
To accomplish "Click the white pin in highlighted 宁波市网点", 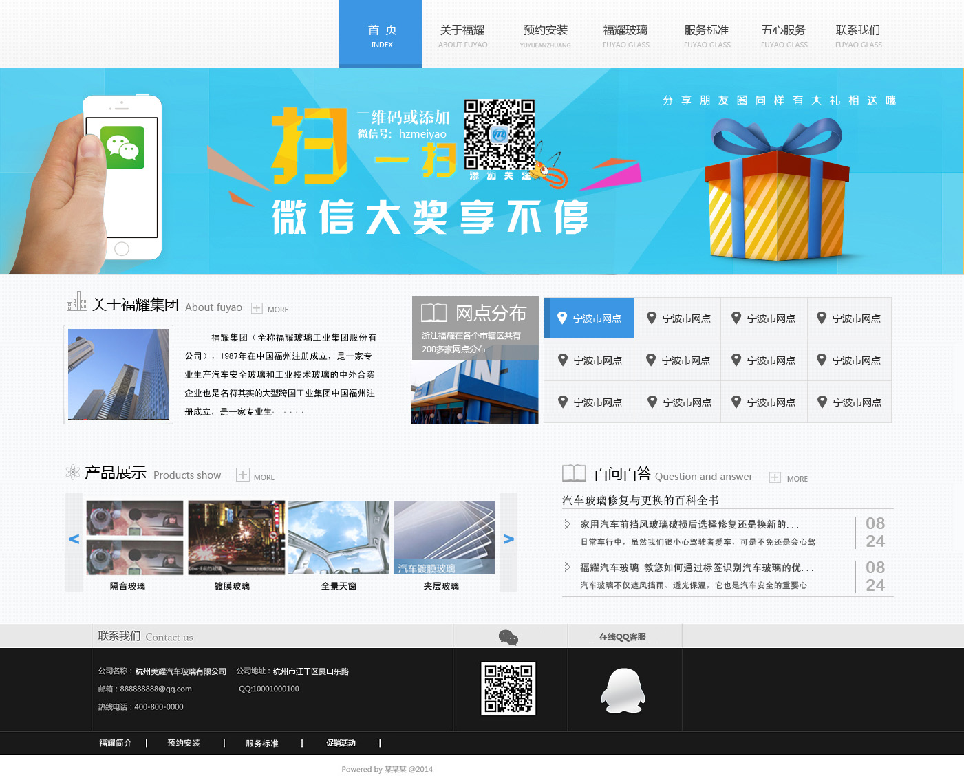I will (x=562, y=318).
